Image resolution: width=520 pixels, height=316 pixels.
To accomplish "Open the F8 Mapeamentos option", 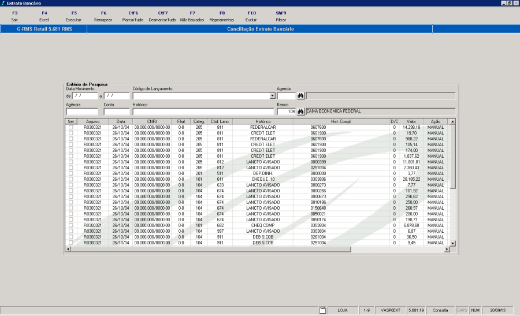I will [222, 16].
